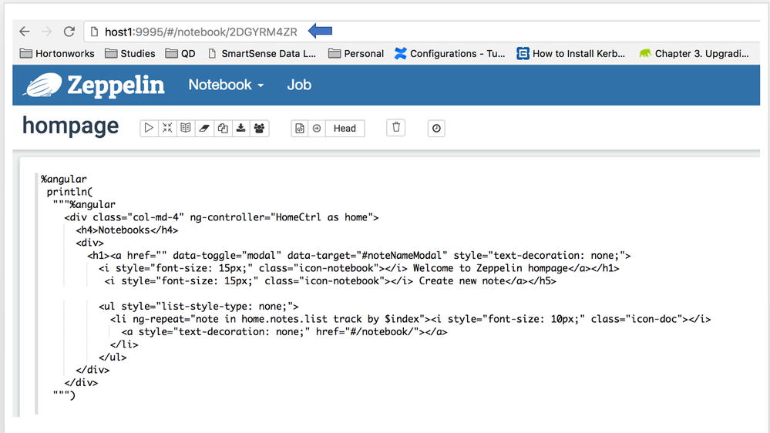Open SmartSense Data L... bookmark

point(262,53)
